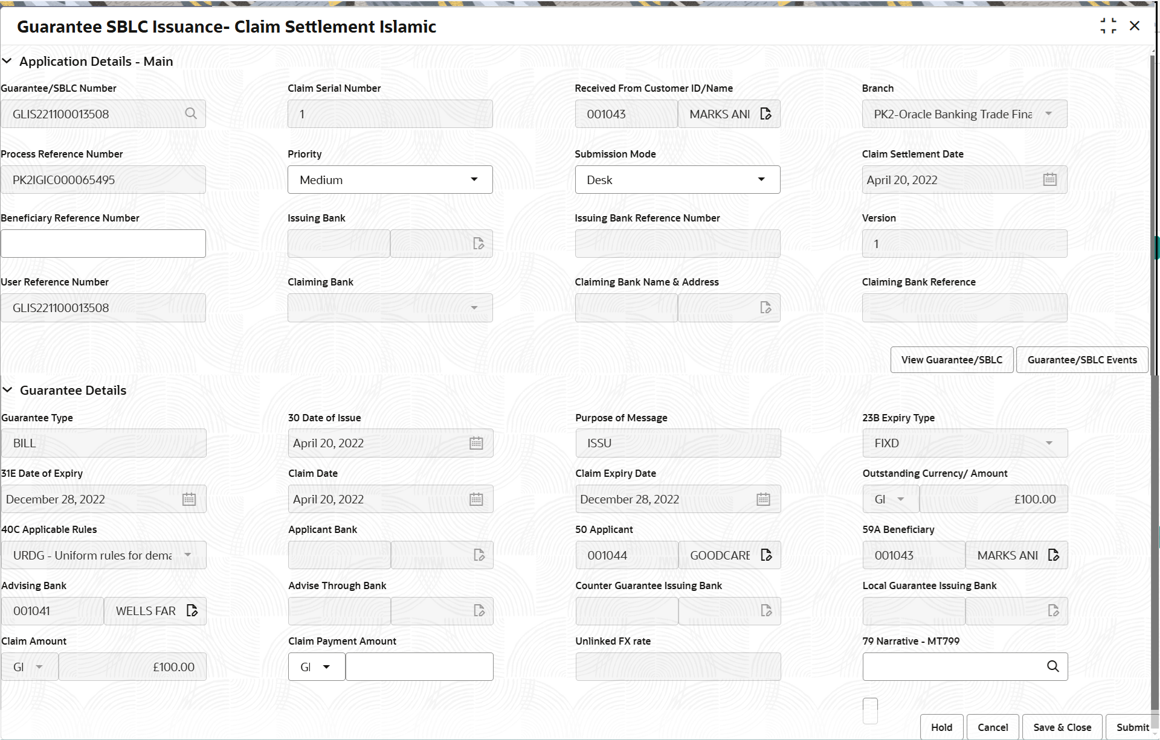Click into the Beneficiary Reference Number field
1160x740 pixels.
coord(103,244)
